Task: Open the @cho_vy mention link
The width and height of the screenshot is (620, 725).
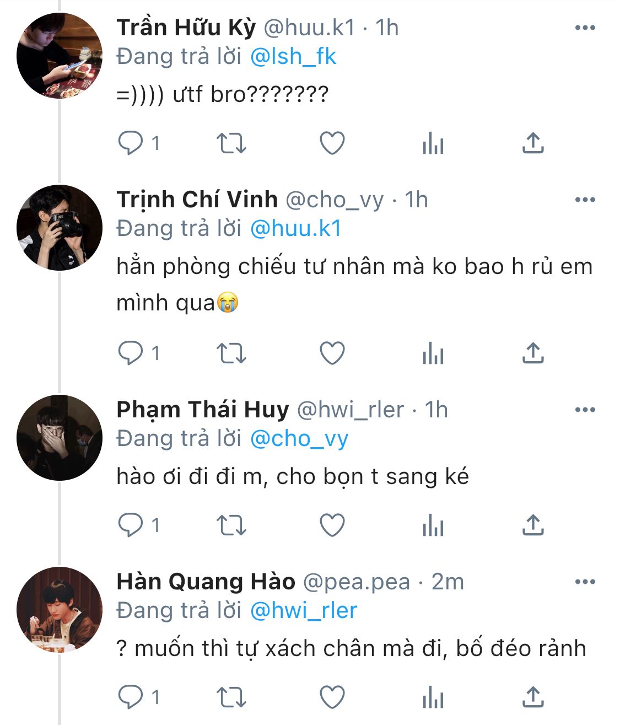Action: pos(299,439)
